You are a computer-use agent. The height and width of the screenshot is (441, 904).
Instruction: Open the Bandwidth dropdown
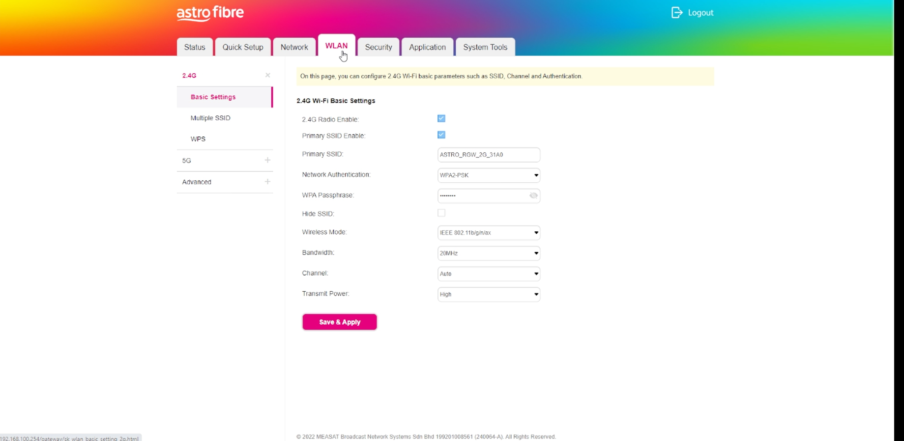(488, 253)
